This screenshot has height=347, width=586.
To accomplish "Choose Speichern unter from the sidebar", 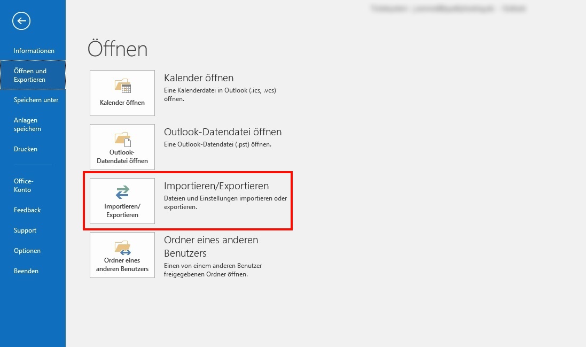I will point(36,100).
